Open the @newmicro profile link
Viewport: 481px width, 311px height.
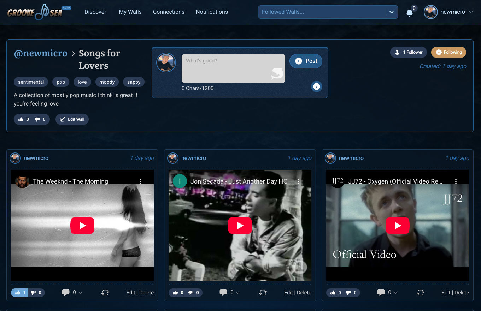pyautogui.click(x=41, y=53)
